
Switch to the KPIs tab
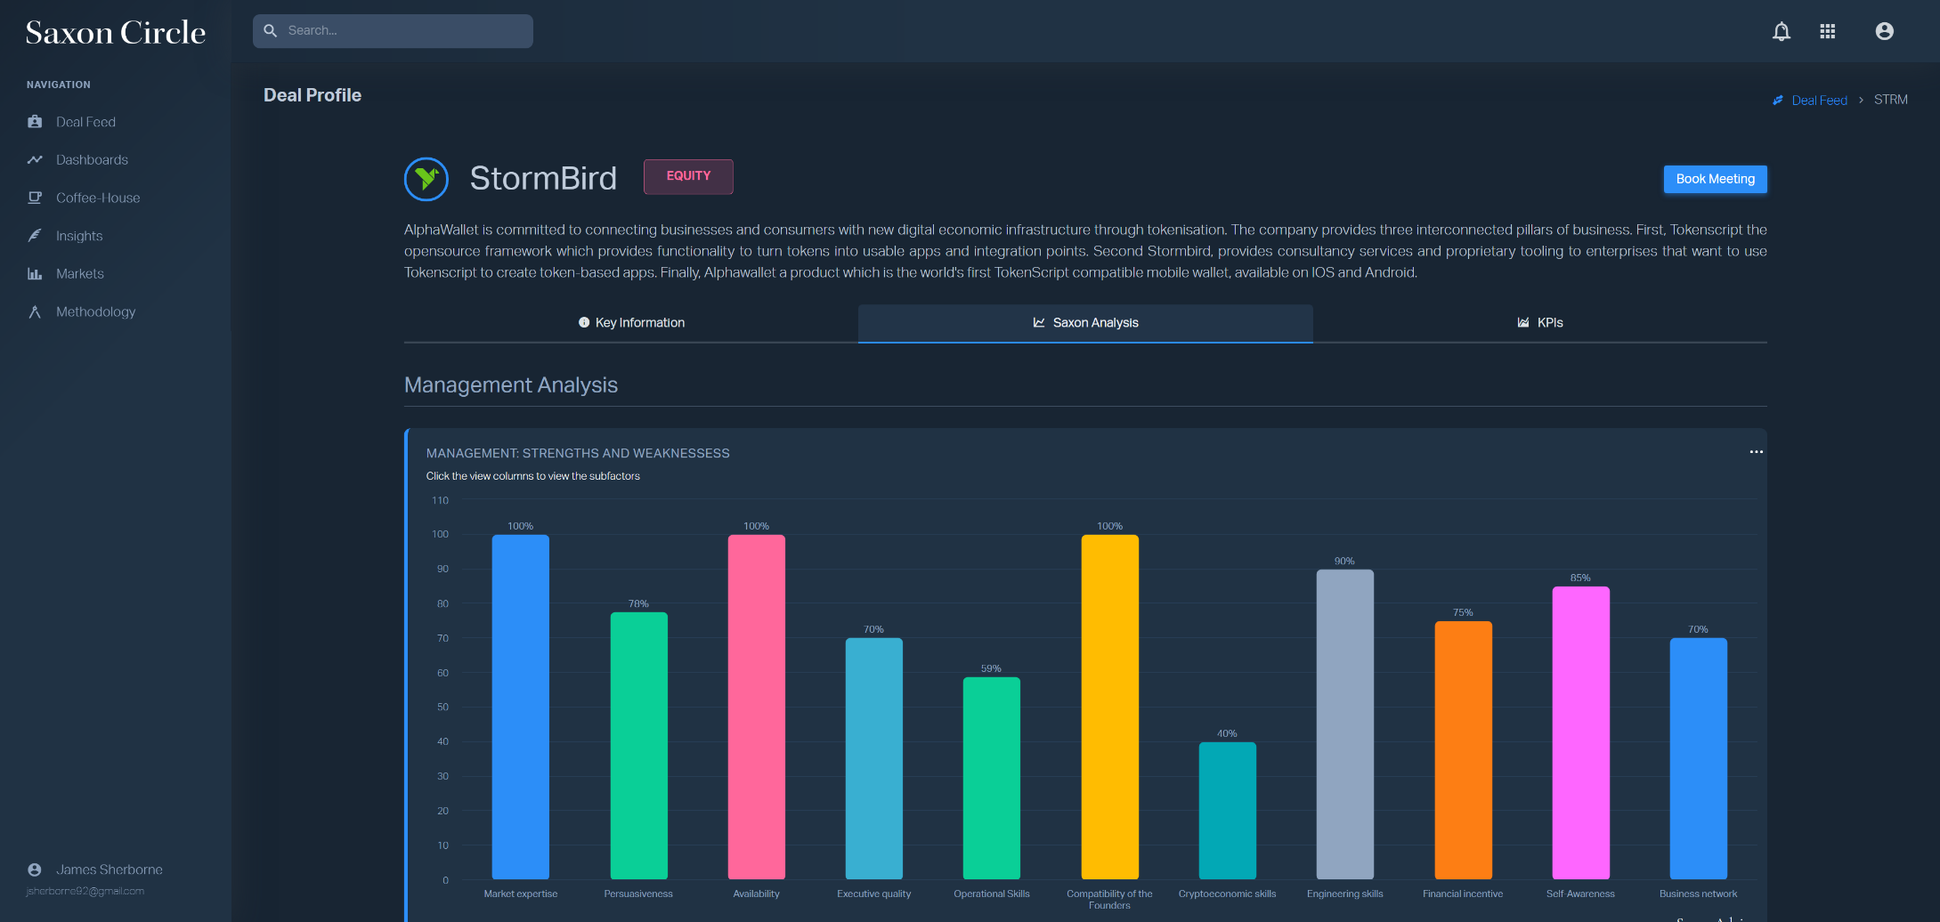point(1539,323)
